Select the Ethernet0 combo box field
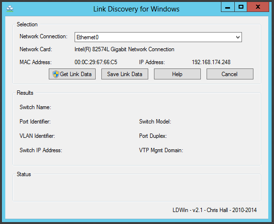This screenshot has height=224, width=274. [158, 37]
